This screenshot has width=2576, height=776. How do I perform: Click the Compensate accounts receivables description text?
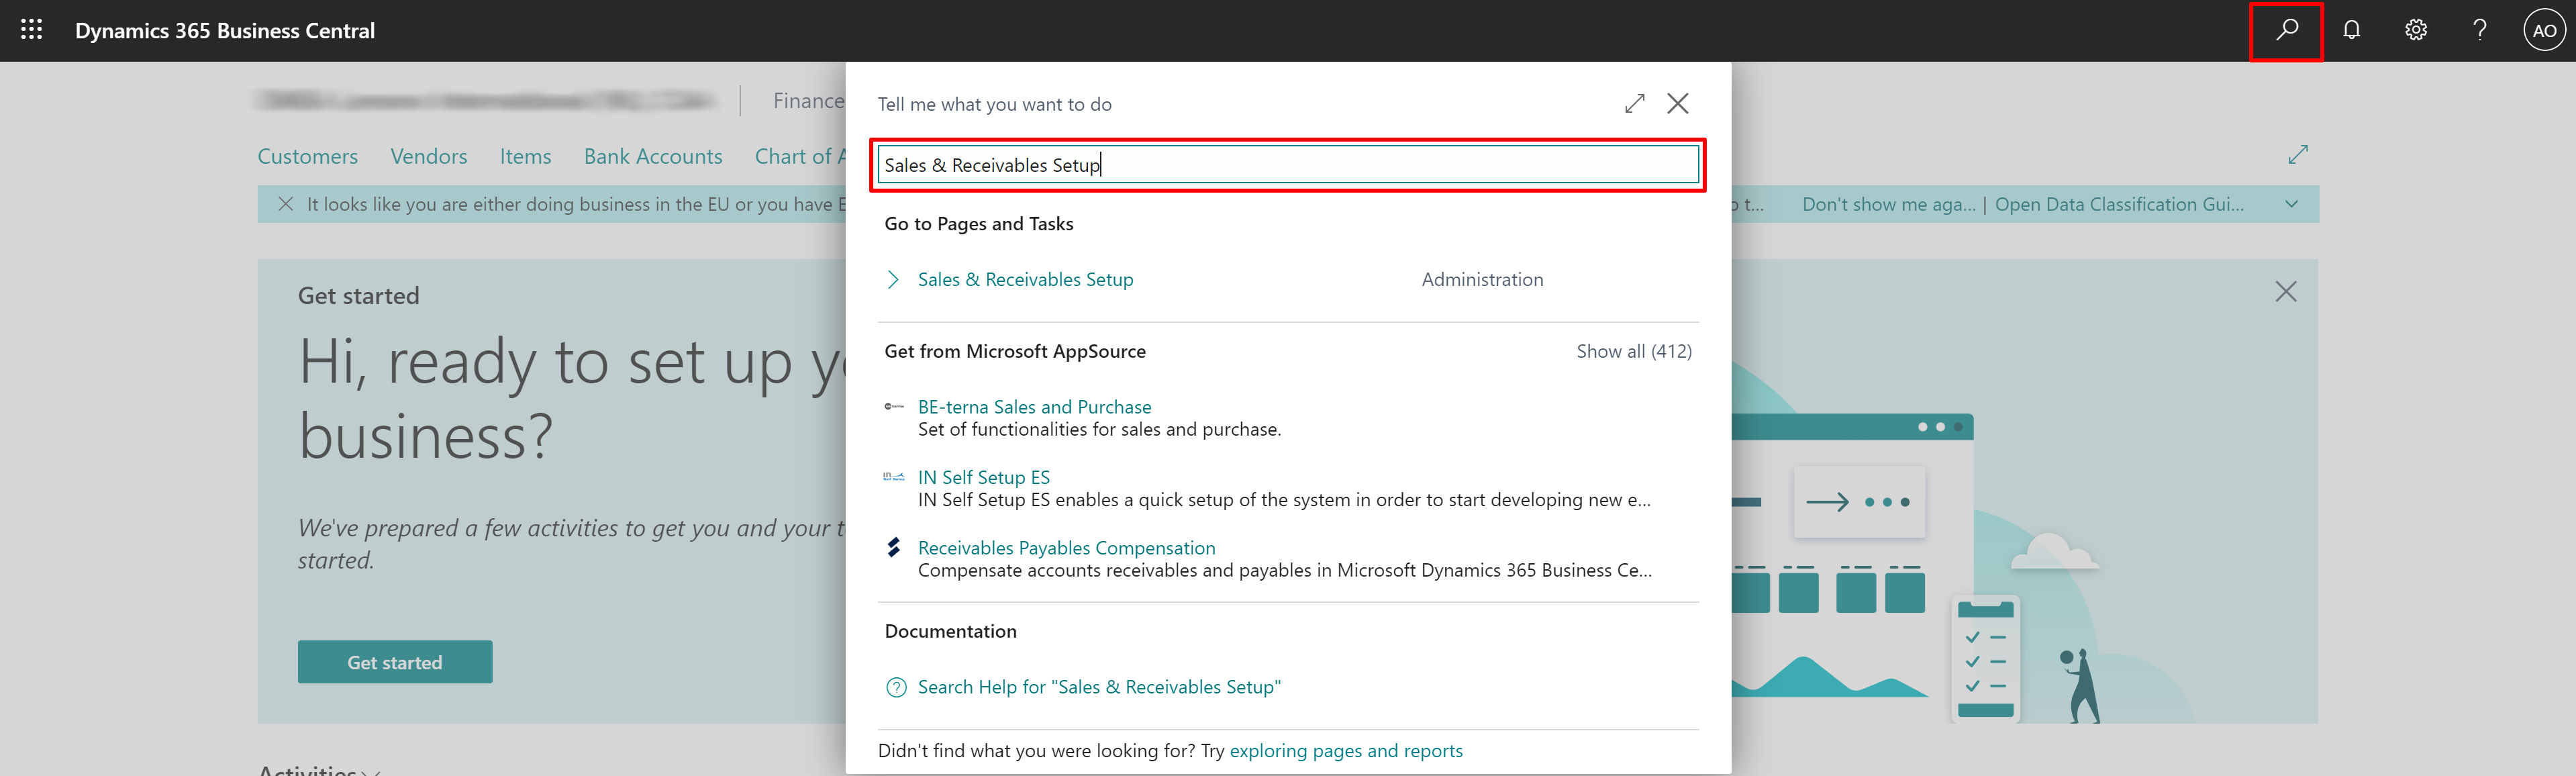pos(1285,570)
